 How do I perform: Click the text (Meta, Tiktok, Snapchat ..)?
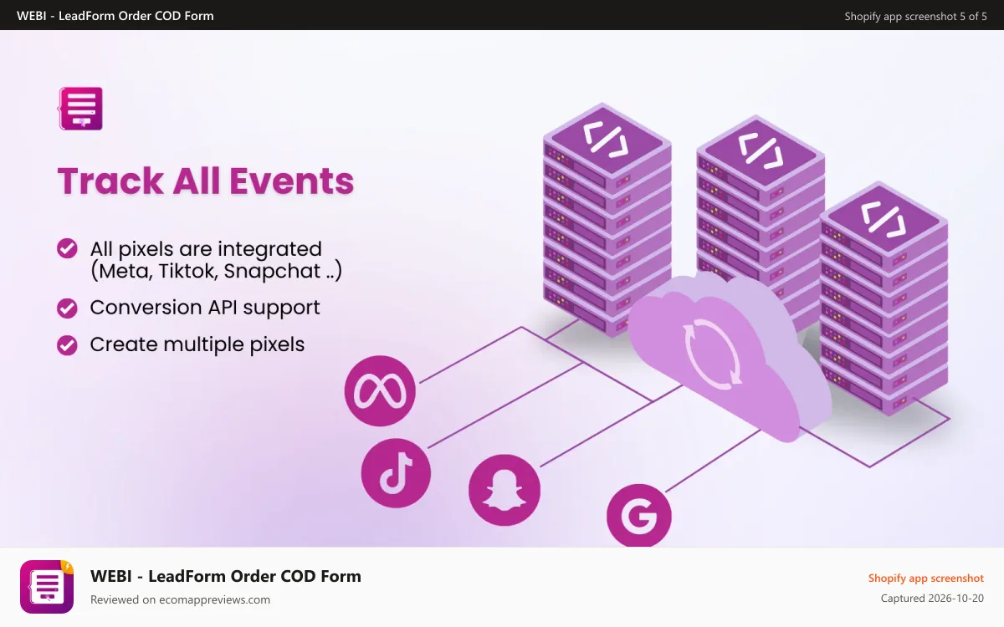tap(216, 272)
